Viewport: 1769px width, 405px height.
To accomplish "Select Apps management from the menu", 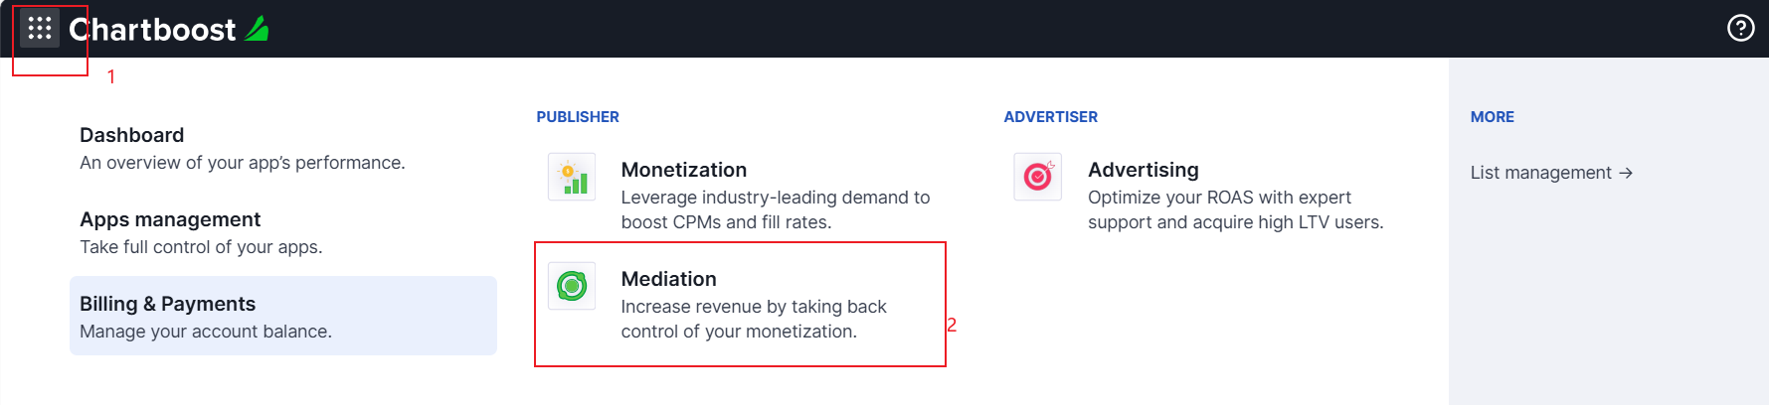I will [170, 219].
